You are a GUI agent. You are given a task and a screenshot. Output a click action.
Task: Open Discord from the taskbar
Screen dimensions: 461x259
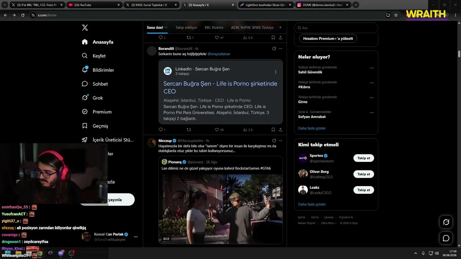pos(61,253)
